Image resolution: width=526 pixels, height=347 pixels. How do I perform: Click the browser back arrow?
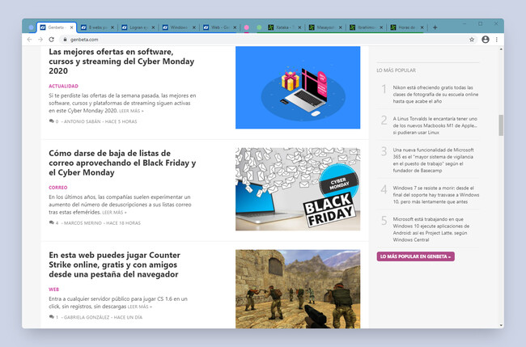pyautogui.click(x=29, y=40)
